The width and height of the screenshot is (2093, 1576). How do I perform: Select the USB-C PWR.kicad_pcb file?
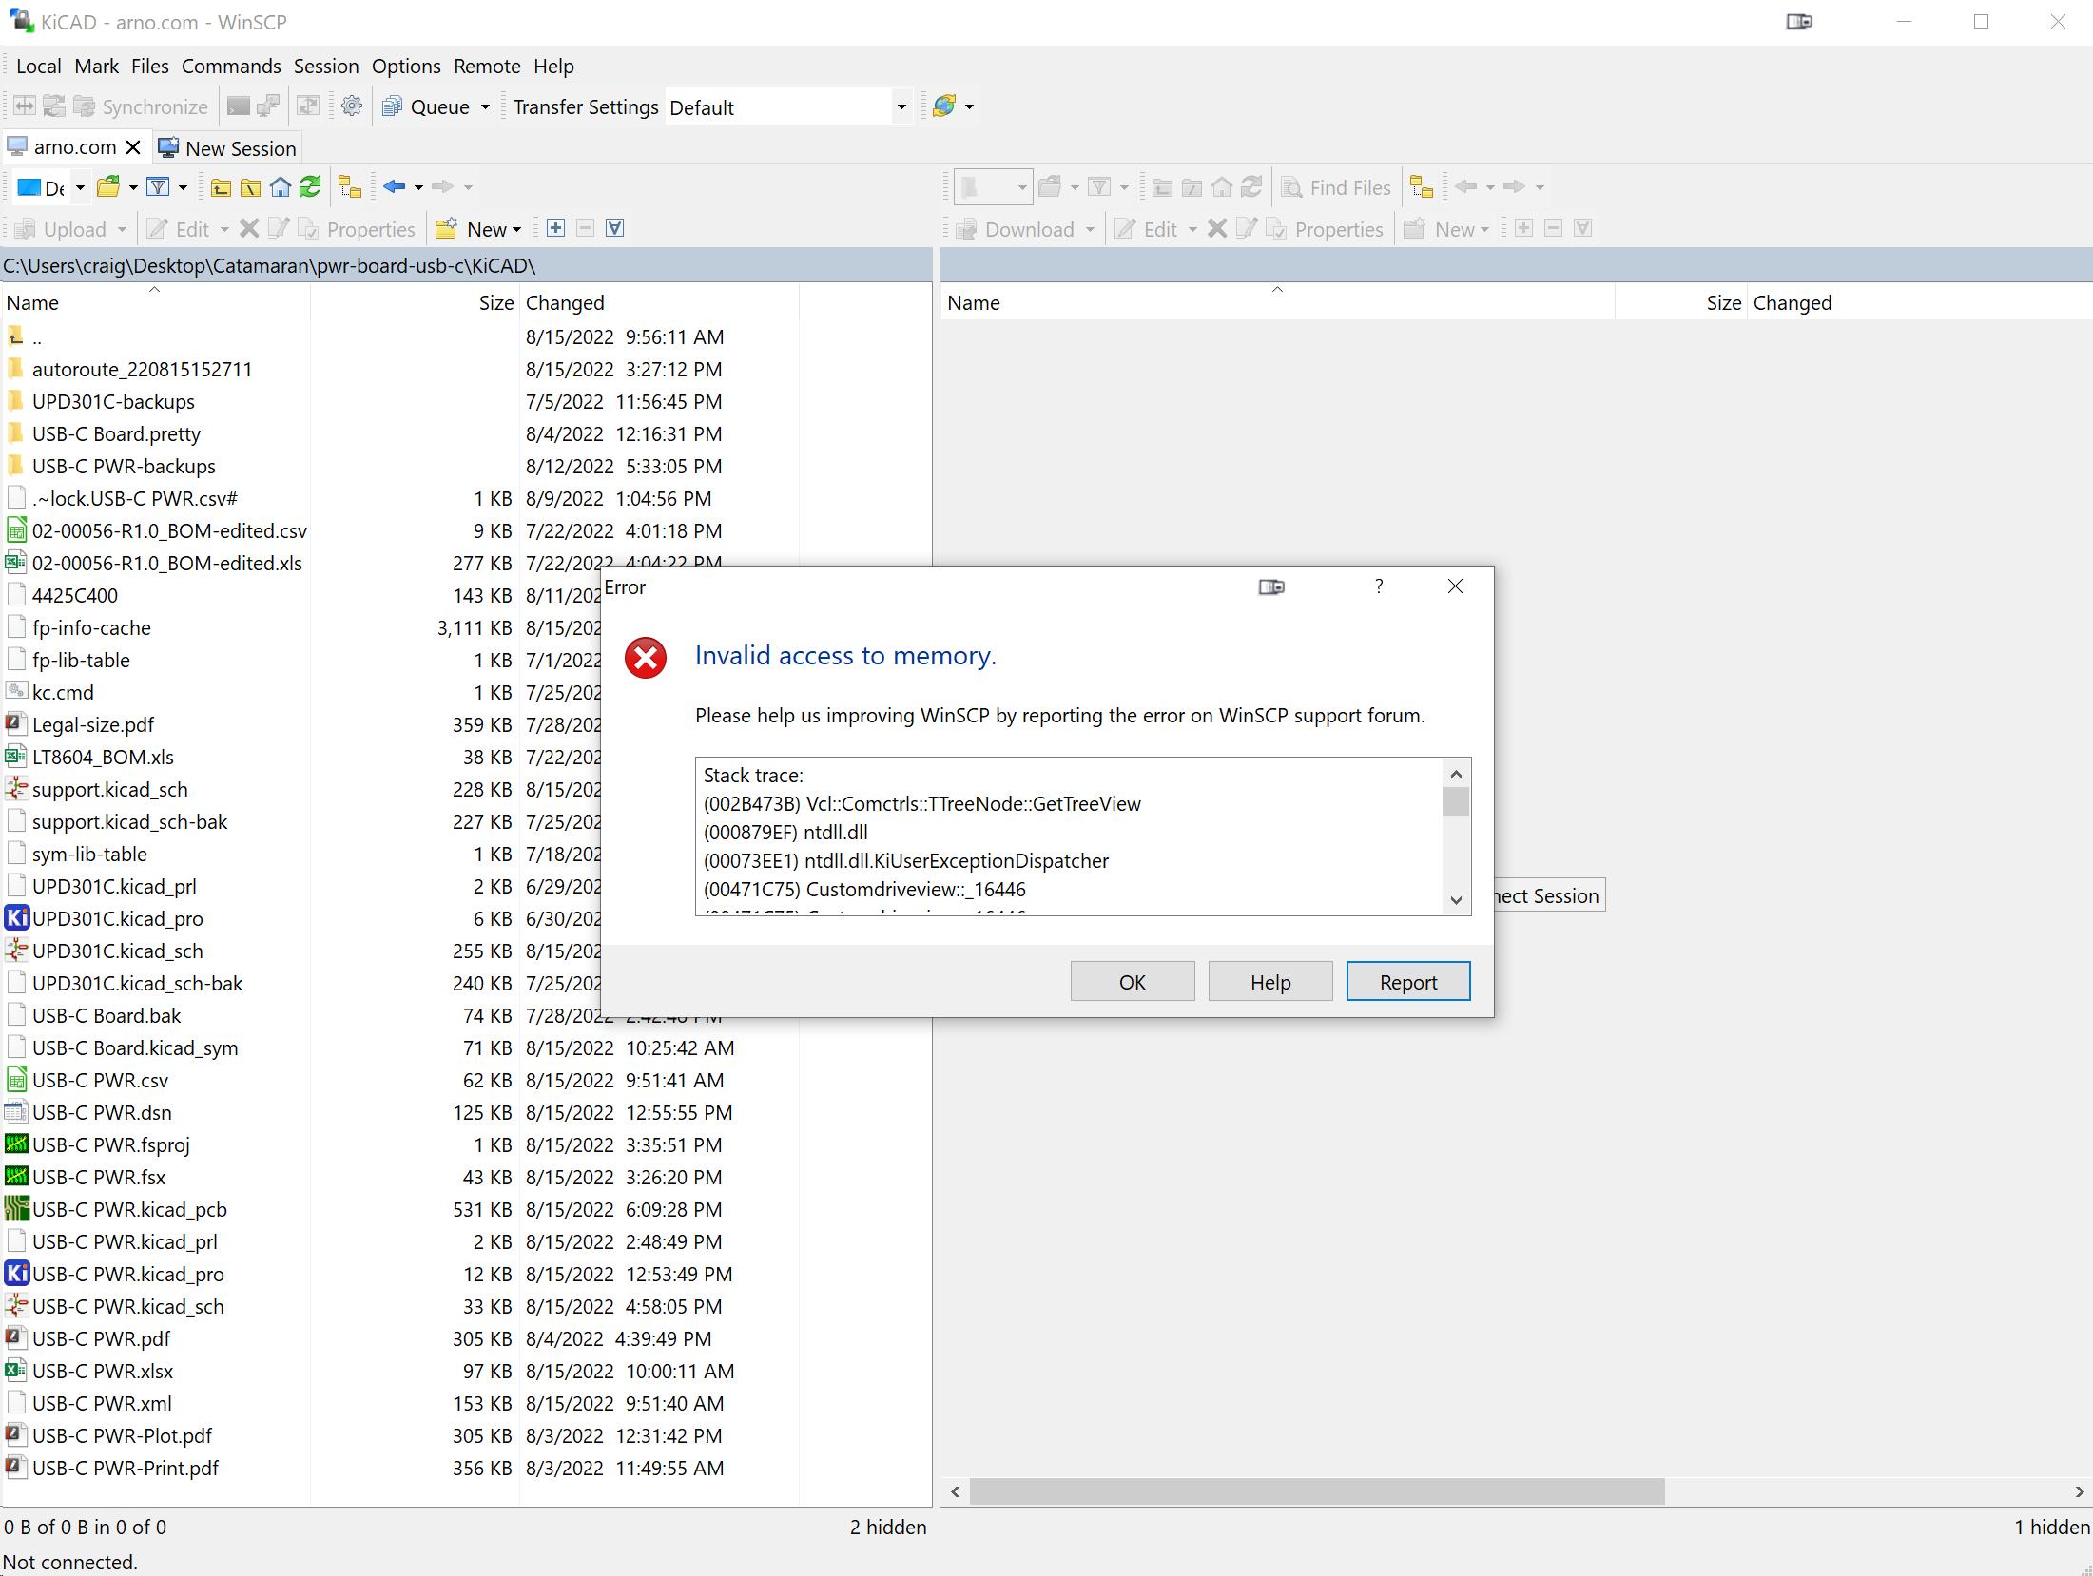coord(129,1209)
